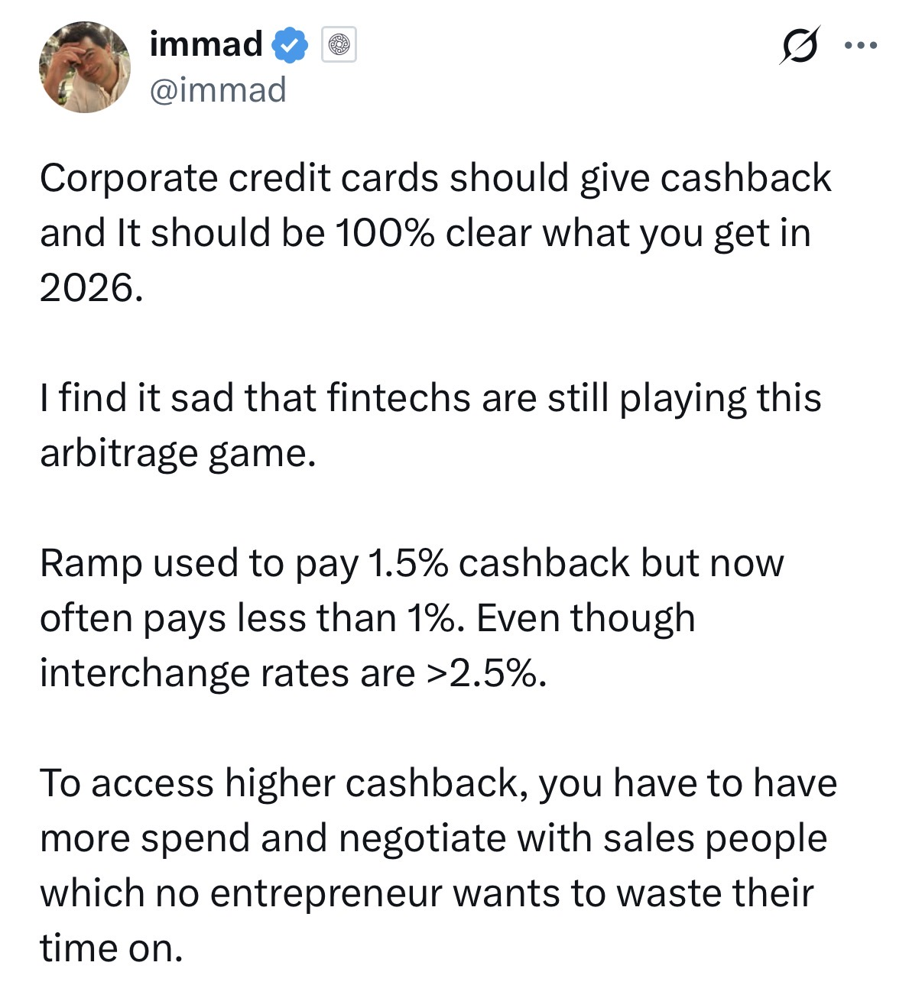922x998 pixels.
Task: Click the display name immad
Action: [x=206, y=44]
